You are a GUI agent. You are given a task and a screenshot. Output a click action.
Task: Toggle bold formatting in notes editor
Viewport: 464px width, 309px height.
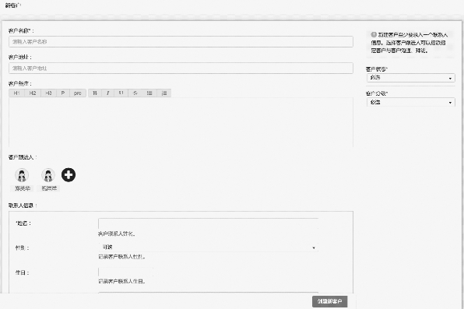(x=95, y=93)
